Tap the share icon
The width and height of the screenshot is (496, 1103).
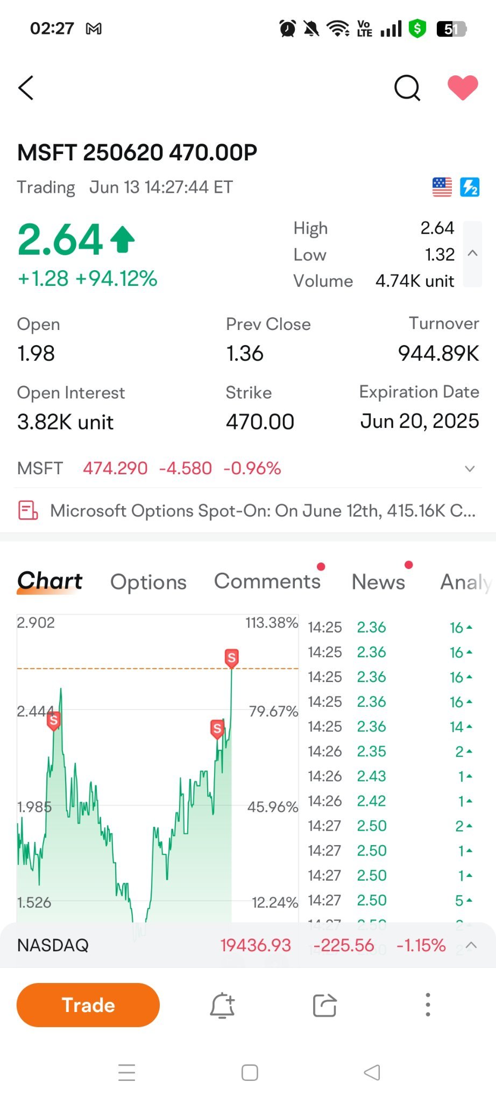325,1005
